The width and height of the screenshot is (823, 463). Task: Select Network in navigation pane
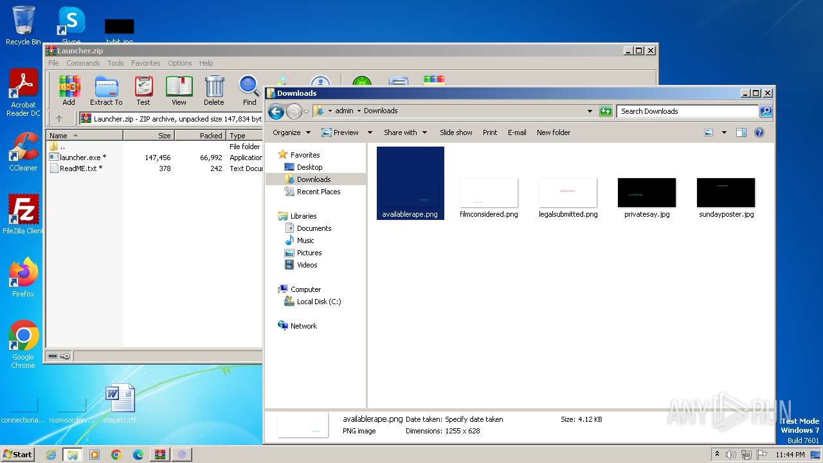pos(303,326)
